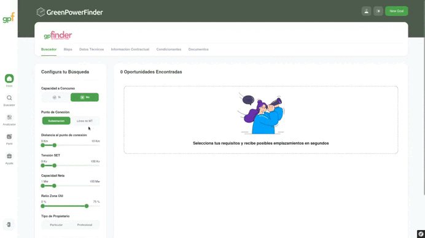Switch to the Buscador tab
425x238 pixels.
(x=49, y=49)
